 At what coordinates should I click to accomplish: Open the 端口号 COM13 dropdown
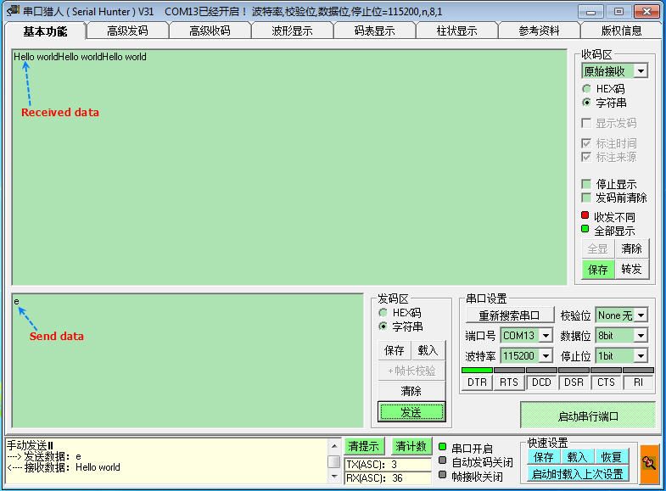[546, 336]
